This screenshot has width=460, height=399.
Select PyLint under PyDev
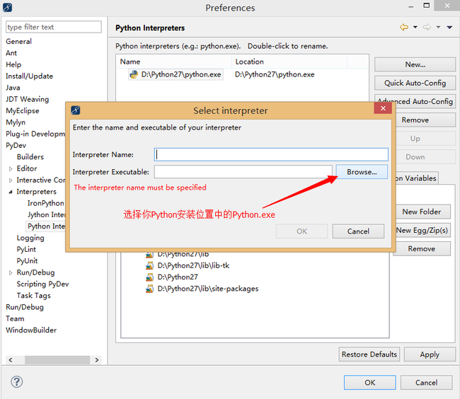(x=26, y=250)
